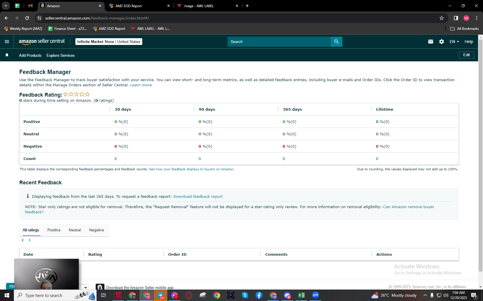The width and height of the screenshot is (483, 301).
Task: Open Explore Services menu item
Action: point(61,55)
